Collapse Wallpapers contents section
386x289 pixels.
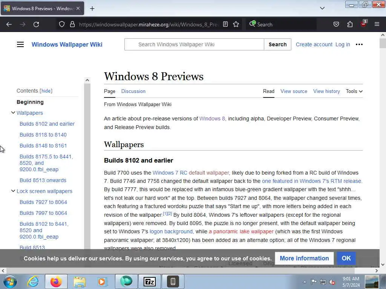click(13, 113)
